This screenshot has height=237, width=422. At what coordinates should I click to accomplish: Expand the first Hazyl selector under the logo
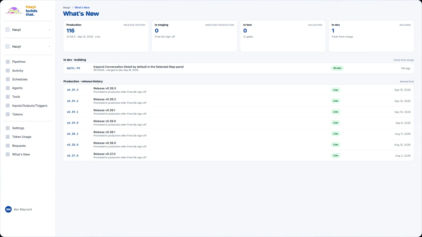[x=28, y=30]
